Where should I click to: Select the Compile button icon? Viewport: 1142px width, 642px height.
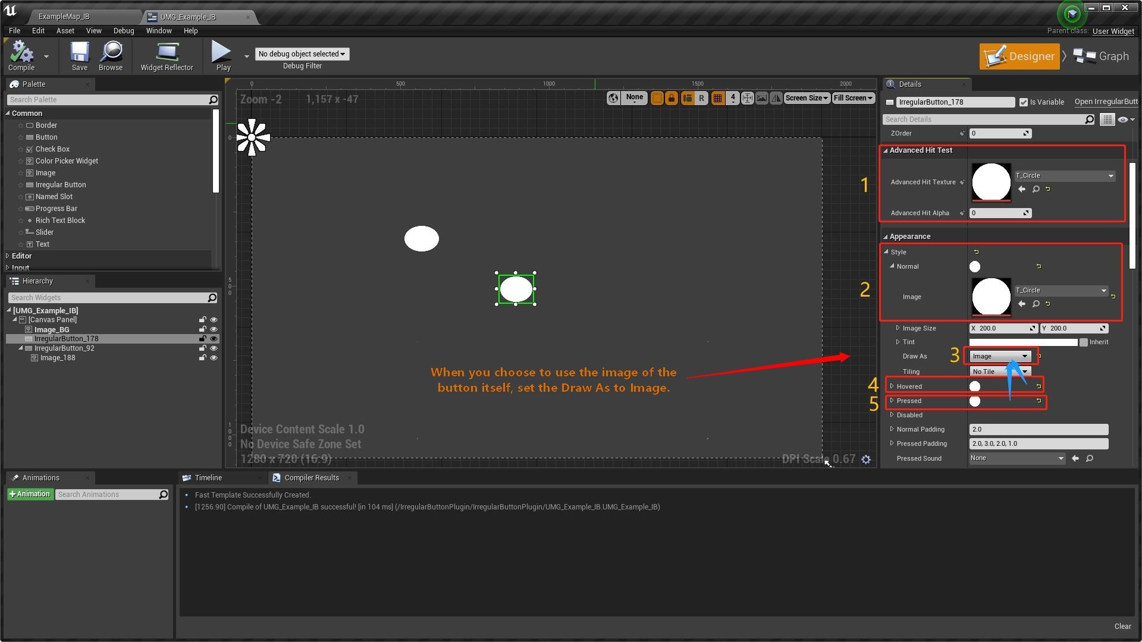click(21, 52)
